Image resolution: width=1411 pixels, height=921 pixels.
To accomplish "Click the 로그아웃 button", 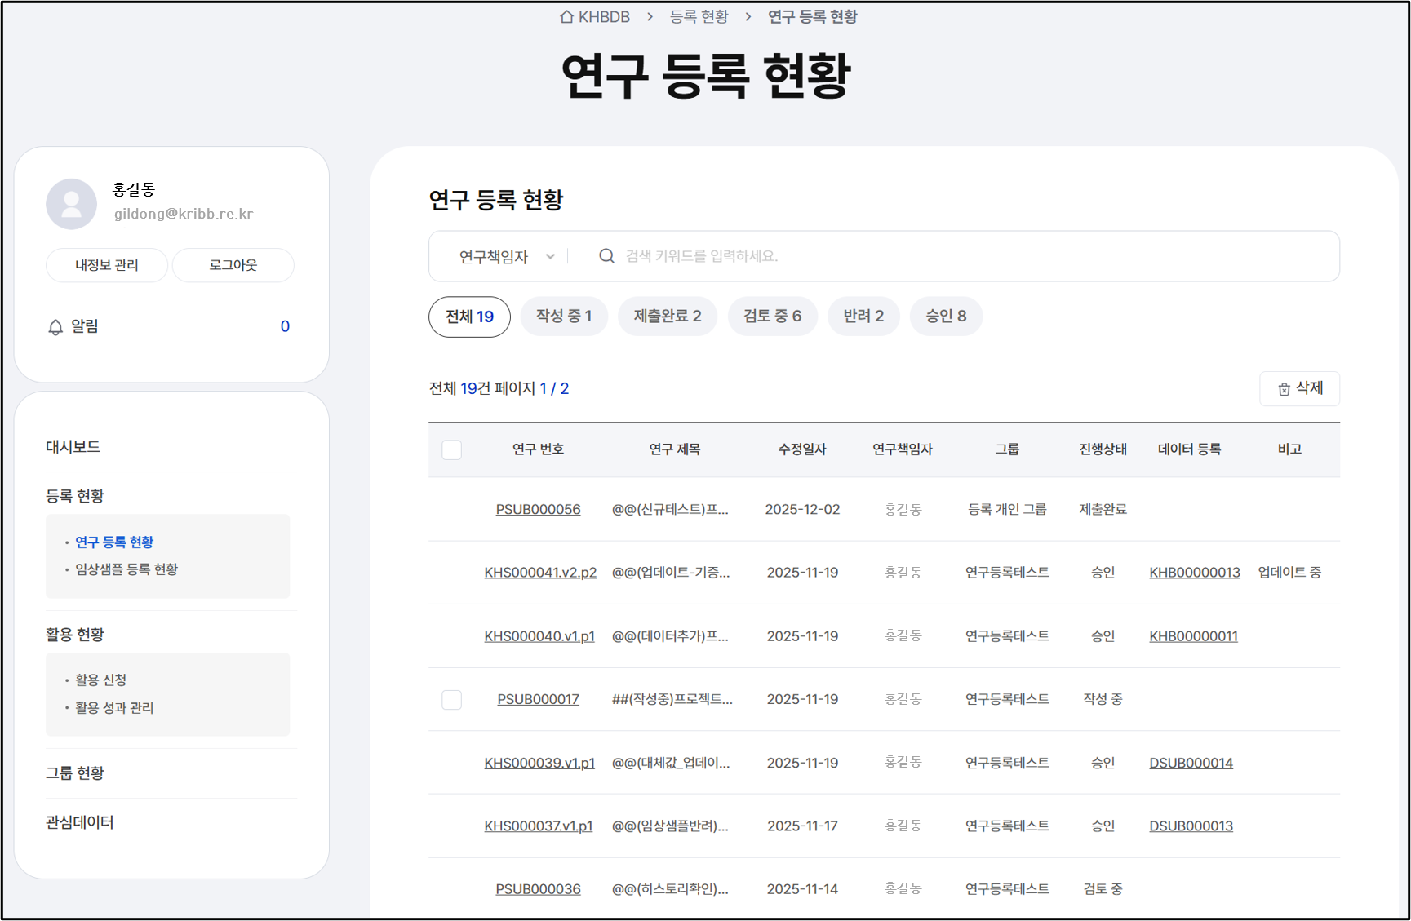I will (x=233, y=265).
